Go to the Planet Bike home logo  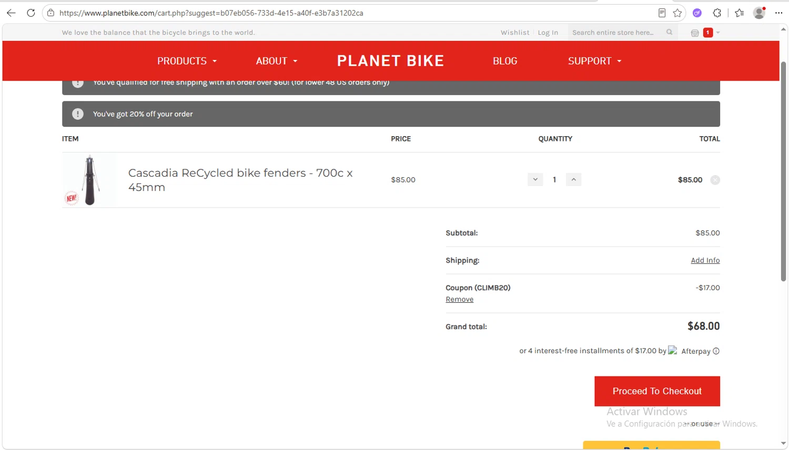click(391, 61)
